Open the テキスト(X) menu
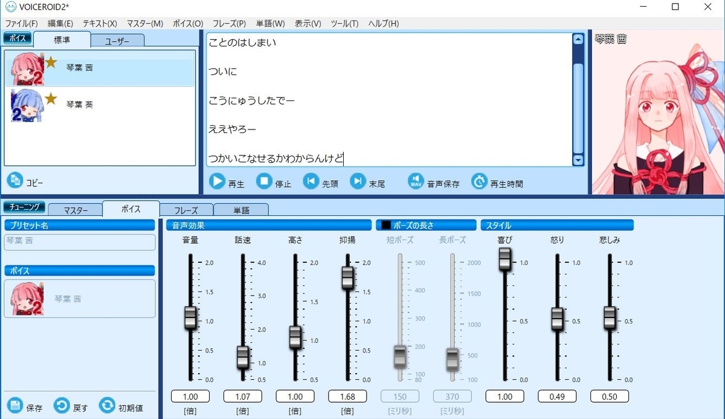This screenshot has height=419, width=725. tap(100, 24)
